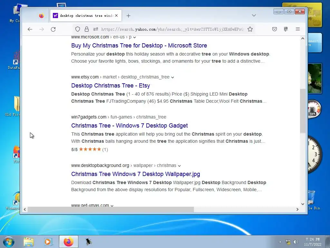
Task: Click the vertical scrollbar up arrow
Action: coord(303,38)
